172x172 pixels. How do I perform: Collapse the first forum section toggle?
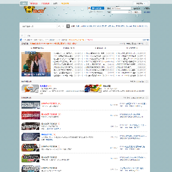point(147,82)
